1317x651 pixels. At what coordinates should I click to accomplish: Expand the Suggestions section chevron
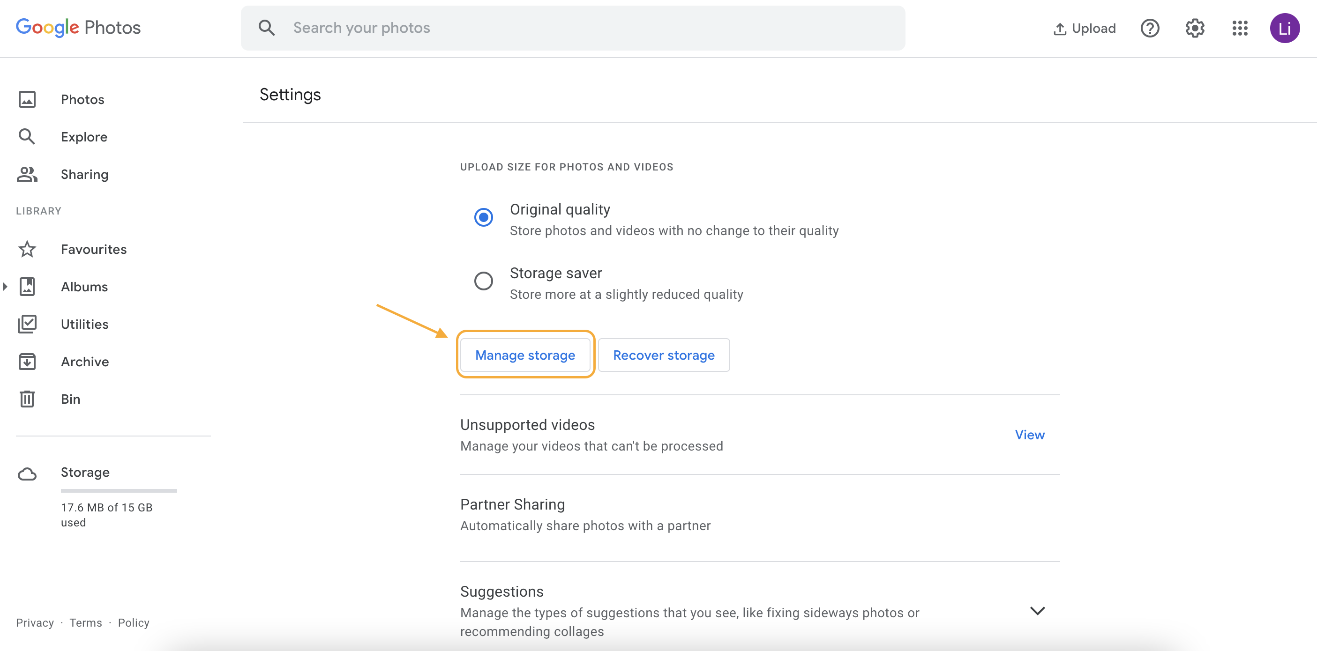[1037, 611]
